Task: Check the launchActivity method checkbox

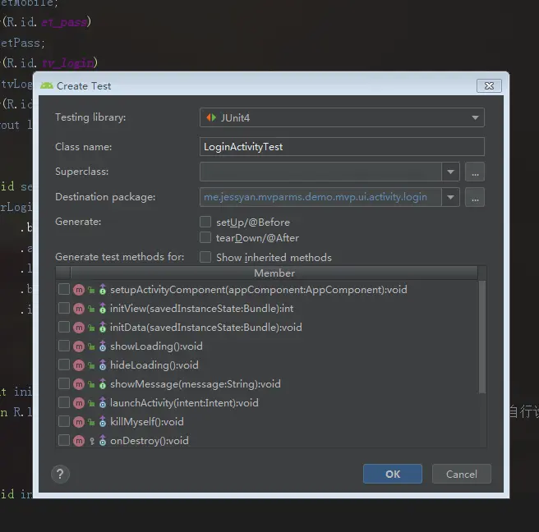Action: (x=64, y=403)
